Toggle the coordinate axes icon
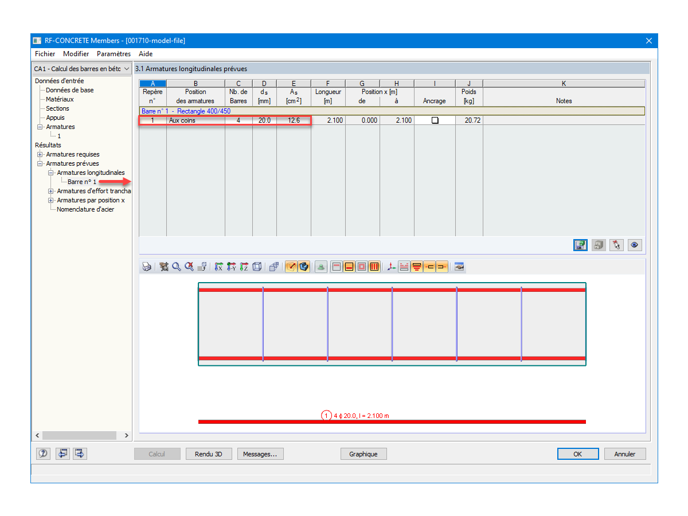Viewport: 688px width, 516px height. click(x=391, y=267)
